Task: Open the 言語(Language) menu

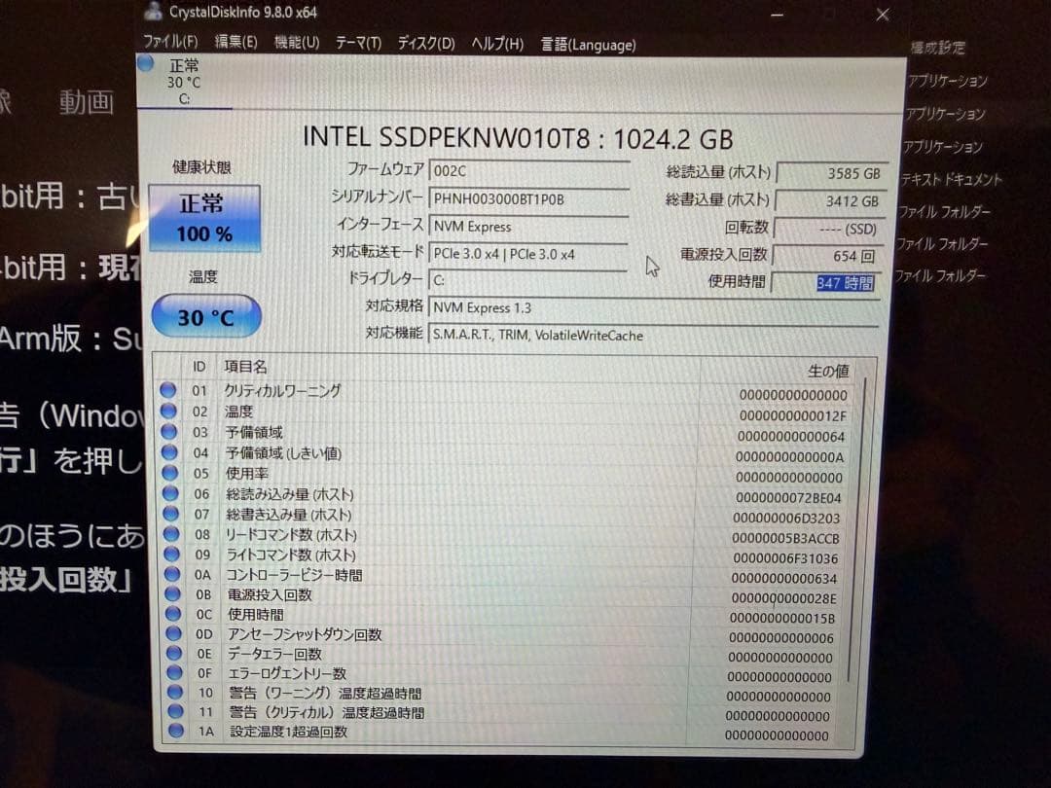Action: (588, 45)
